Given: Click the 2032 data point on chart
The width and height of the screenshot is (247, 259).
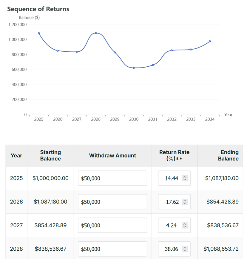Looking at the screenshot, I should point(172,50).
